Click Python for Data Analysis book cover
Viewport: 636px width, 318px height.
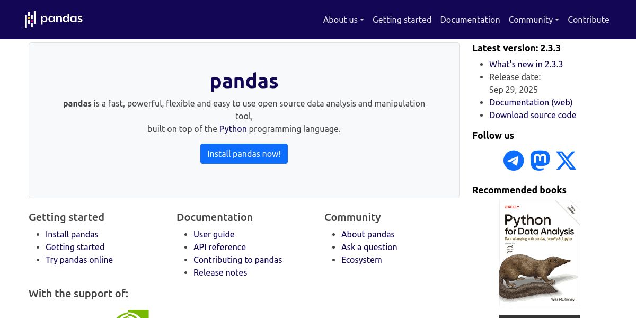click(540, 253)
